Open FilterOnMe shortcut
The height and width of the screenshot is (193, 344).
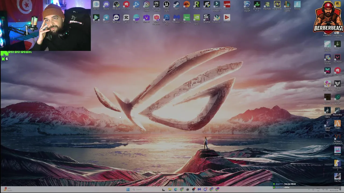point(187,19)
